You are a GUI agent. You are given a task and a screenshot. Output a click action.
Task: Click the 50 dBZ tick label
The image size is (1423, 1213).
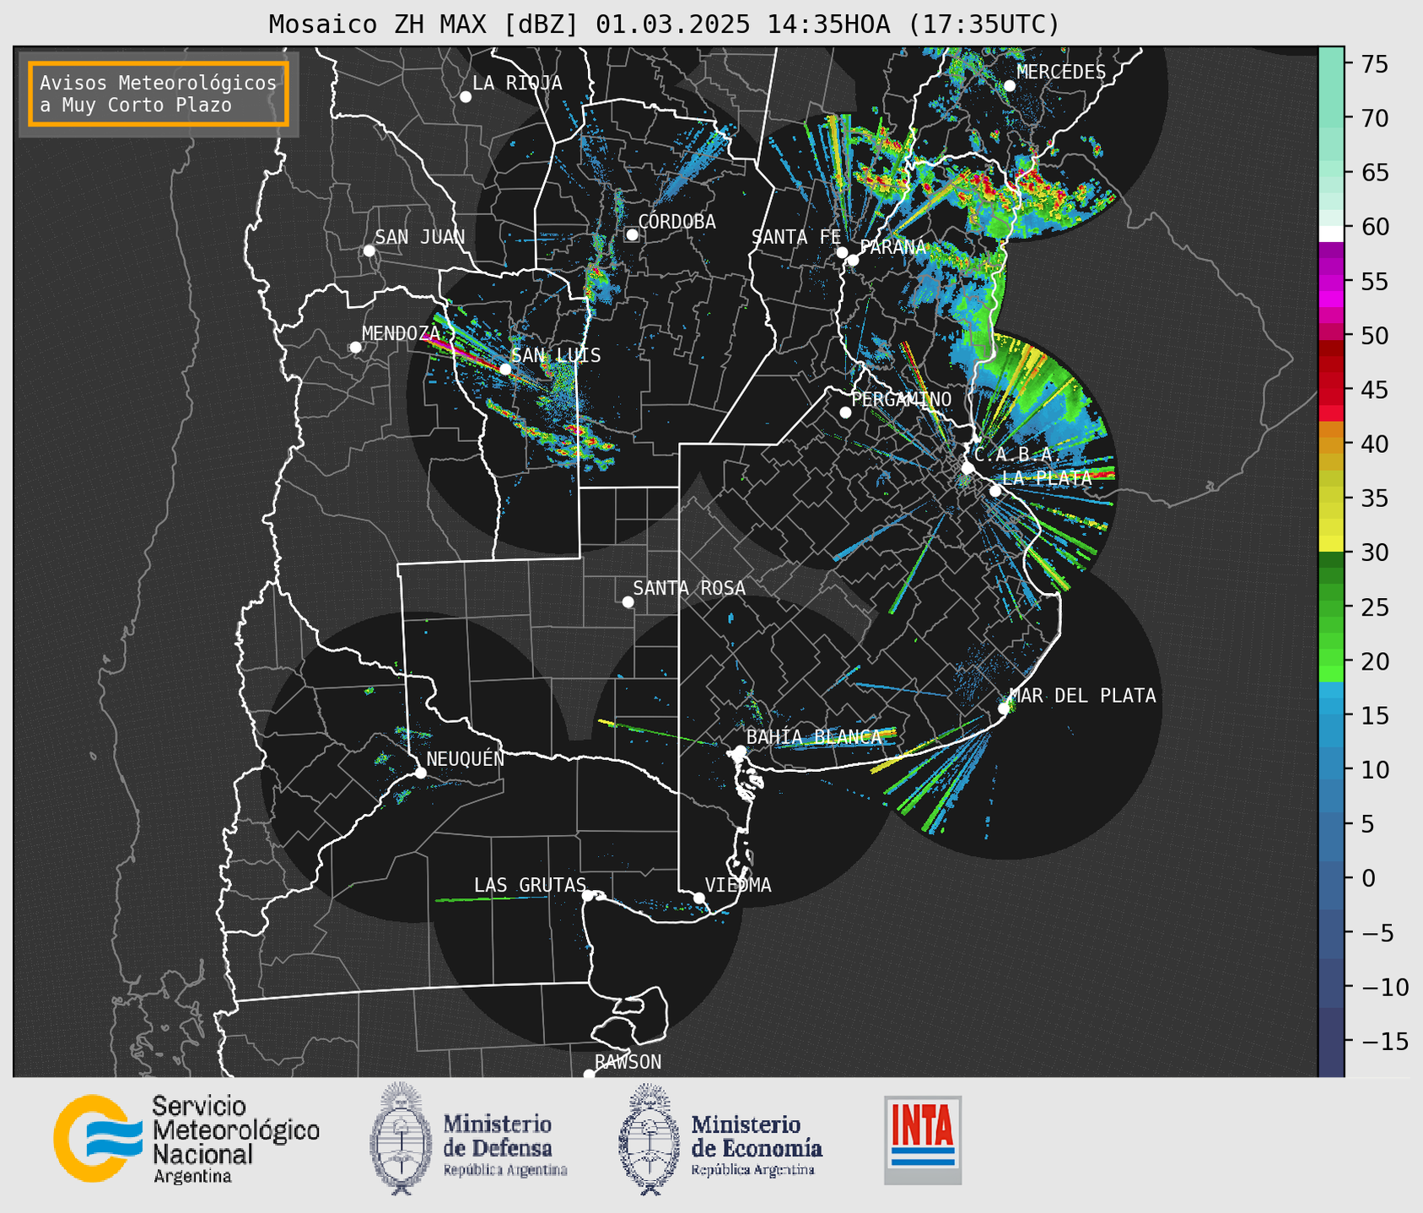1374,336
